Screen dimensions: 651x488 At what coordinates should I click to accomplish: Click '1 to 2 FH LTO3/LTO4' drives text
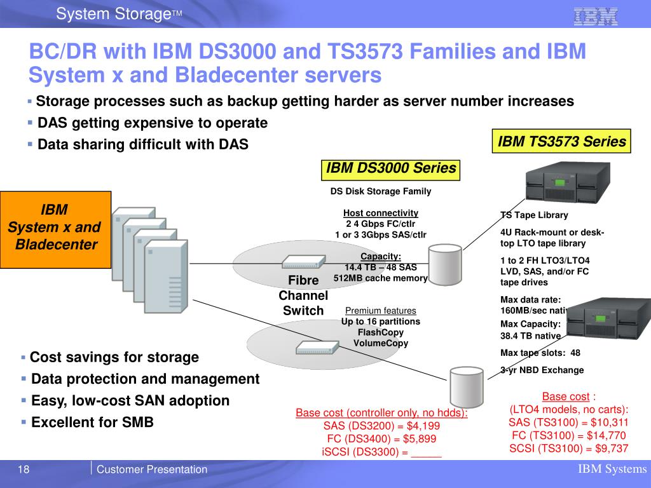(545, 271)
